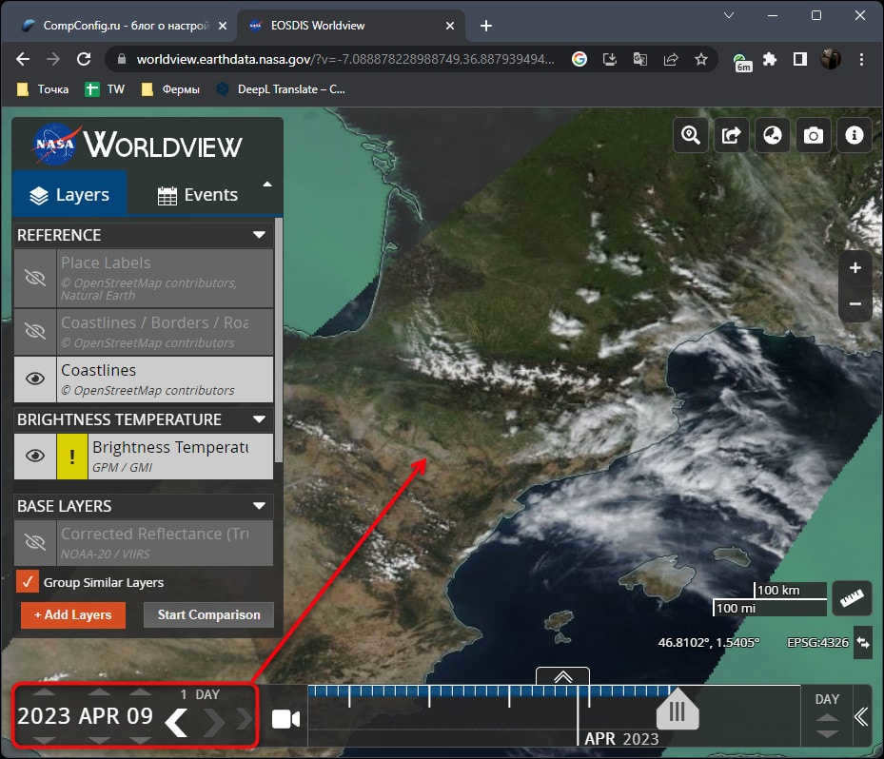Switch to the CompConfig.ru browser tab
884x759 pixels.
tap(125, 26)
